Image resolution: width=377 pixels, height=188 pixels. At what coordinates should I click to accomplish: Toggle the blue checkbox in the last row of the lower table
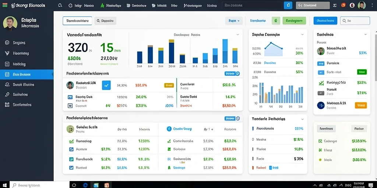click(x=71, y=168)
